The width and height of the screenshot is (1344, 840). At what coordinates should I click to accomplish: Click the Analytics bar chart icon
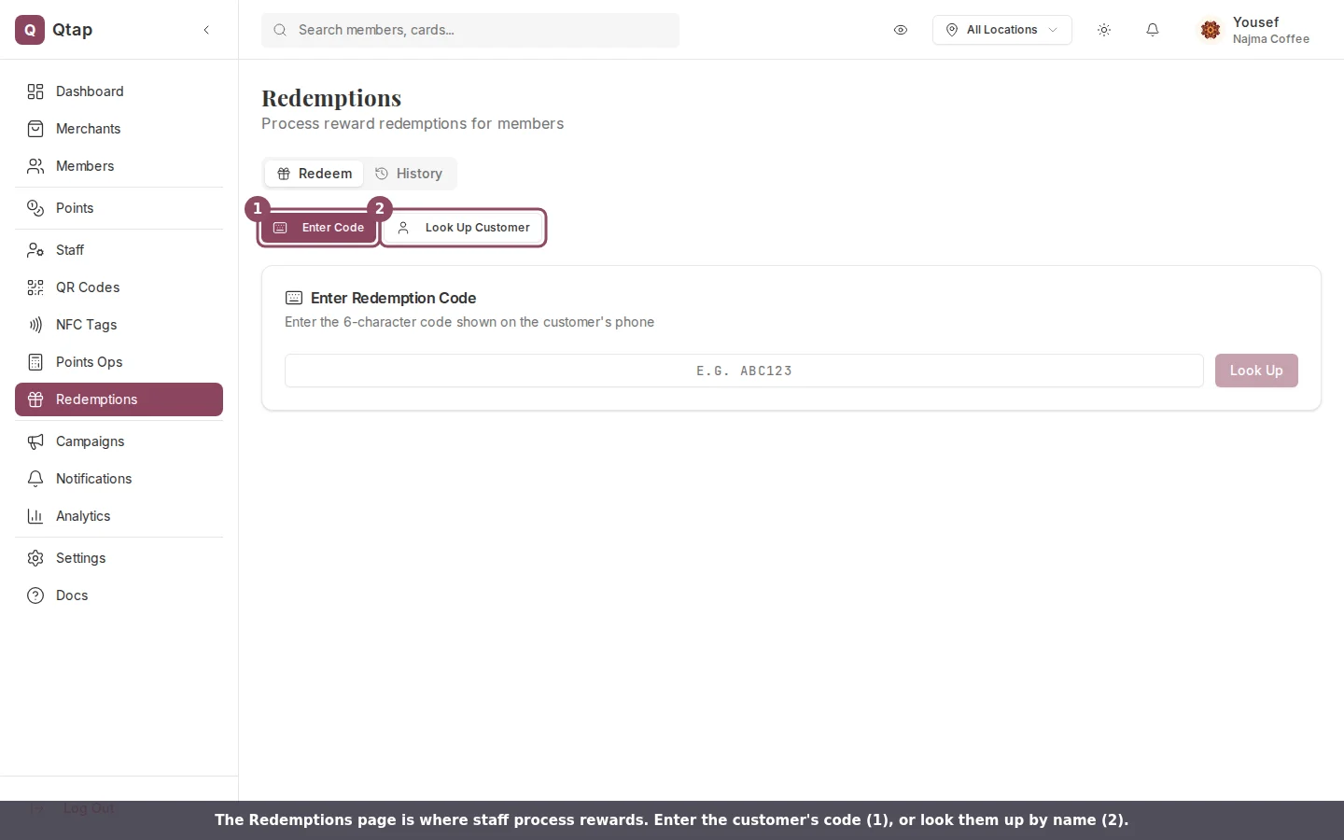pyautogui.click(x=35, y=516)
